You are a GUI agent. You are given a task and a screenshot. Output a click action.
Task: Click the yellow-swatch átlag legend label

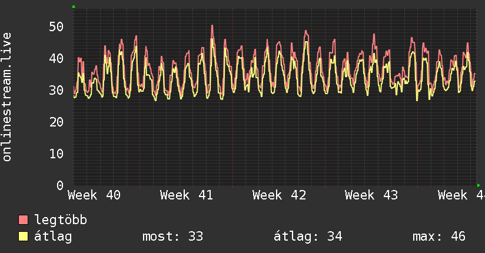click(53, 237)
